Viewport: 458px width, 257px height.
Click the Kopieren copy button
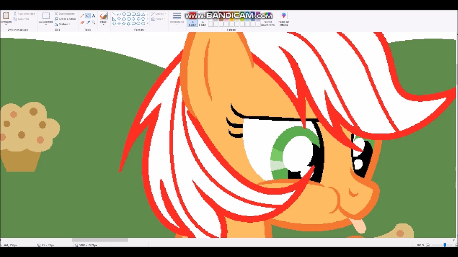21,19
